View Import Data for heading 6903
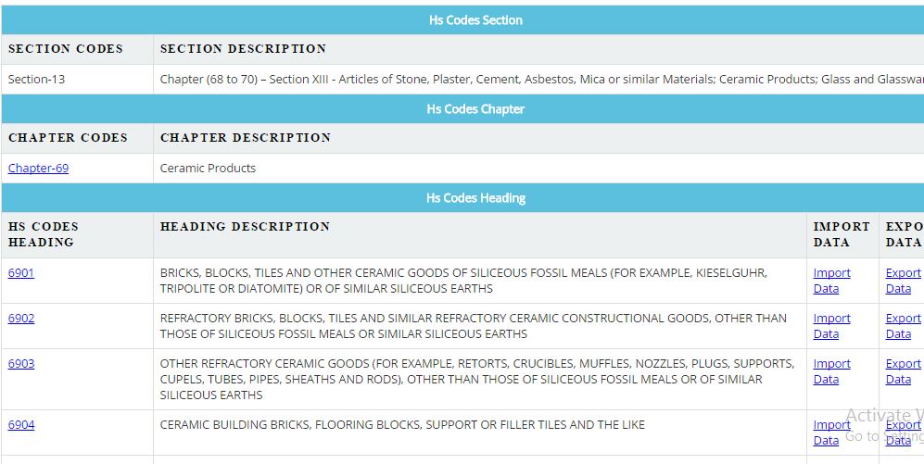The width and height of the screenshot is (924, 464). (x=831, y=371)
